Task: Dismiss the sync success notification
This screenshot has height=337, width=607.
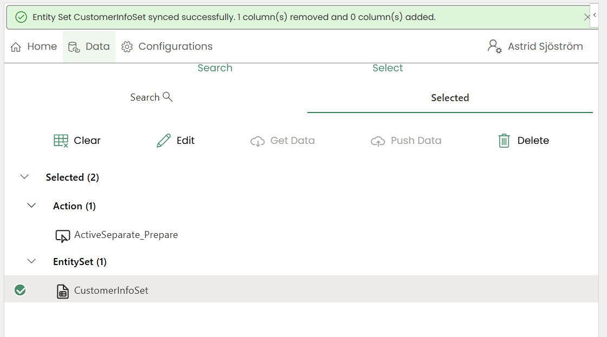Action: 587,17
